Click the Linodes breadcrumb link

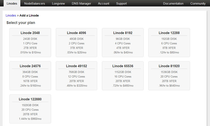pyautogui.click(x=11, y=16)
